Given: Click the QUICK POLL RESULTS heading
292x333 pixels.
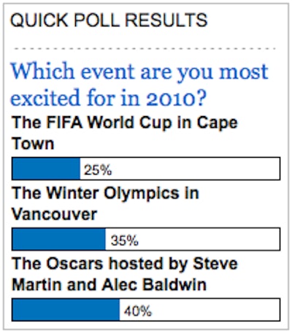Looking at the screenshot, I should click(x=109, y=20).
